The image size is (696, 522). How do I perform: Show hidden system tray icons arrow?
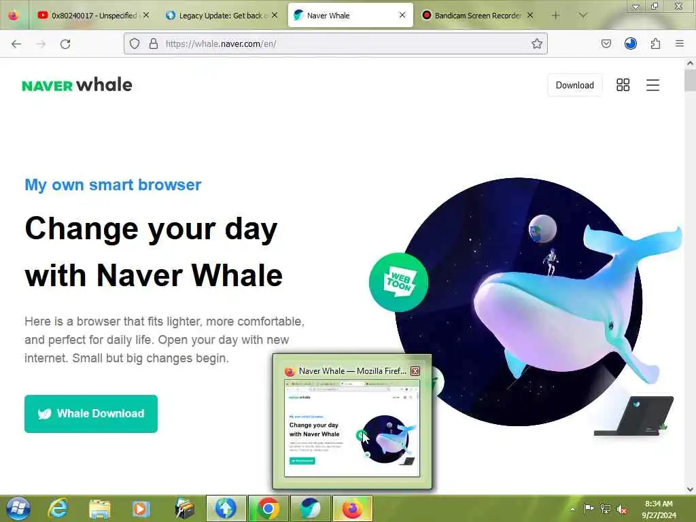tap(572, 509)
